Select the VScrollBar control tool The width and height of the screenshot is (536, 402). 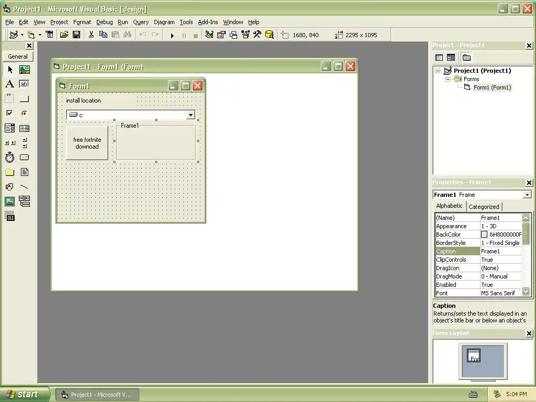24,143
